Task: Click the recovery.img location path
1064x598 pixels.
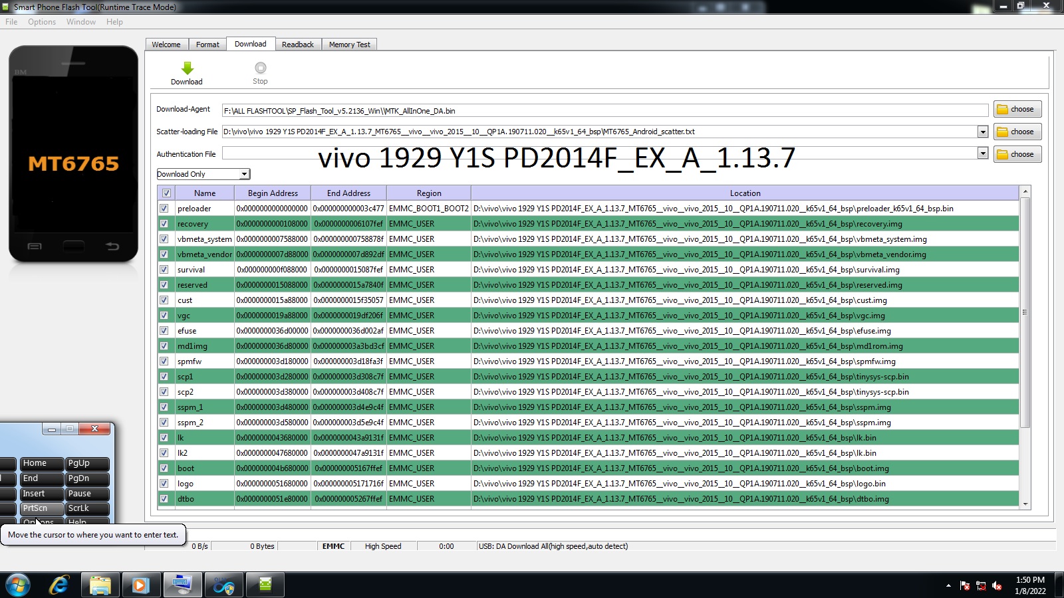Action: (x=688, y=224)
